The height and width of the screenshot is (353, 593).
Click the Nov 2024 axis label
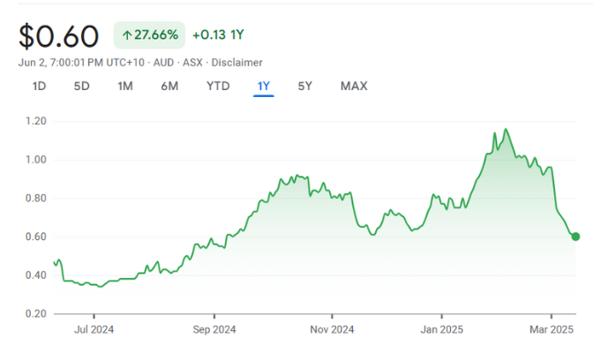tap(332, 330)
